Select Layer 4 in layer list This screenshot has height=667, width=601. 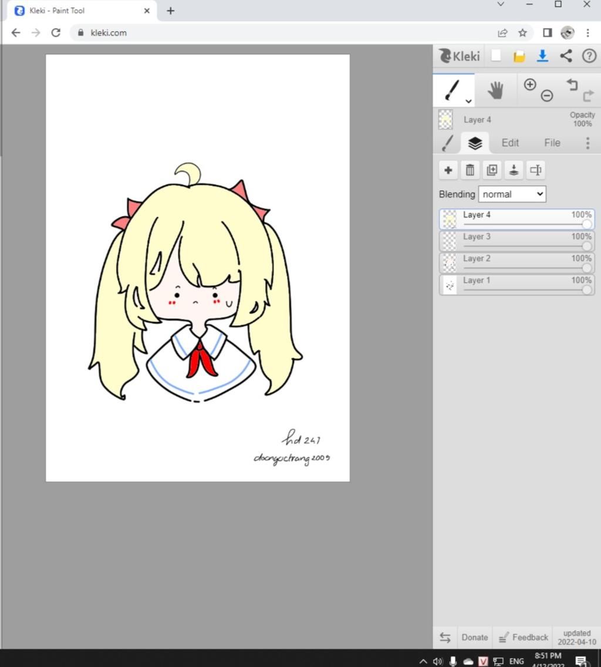(517, 220)
